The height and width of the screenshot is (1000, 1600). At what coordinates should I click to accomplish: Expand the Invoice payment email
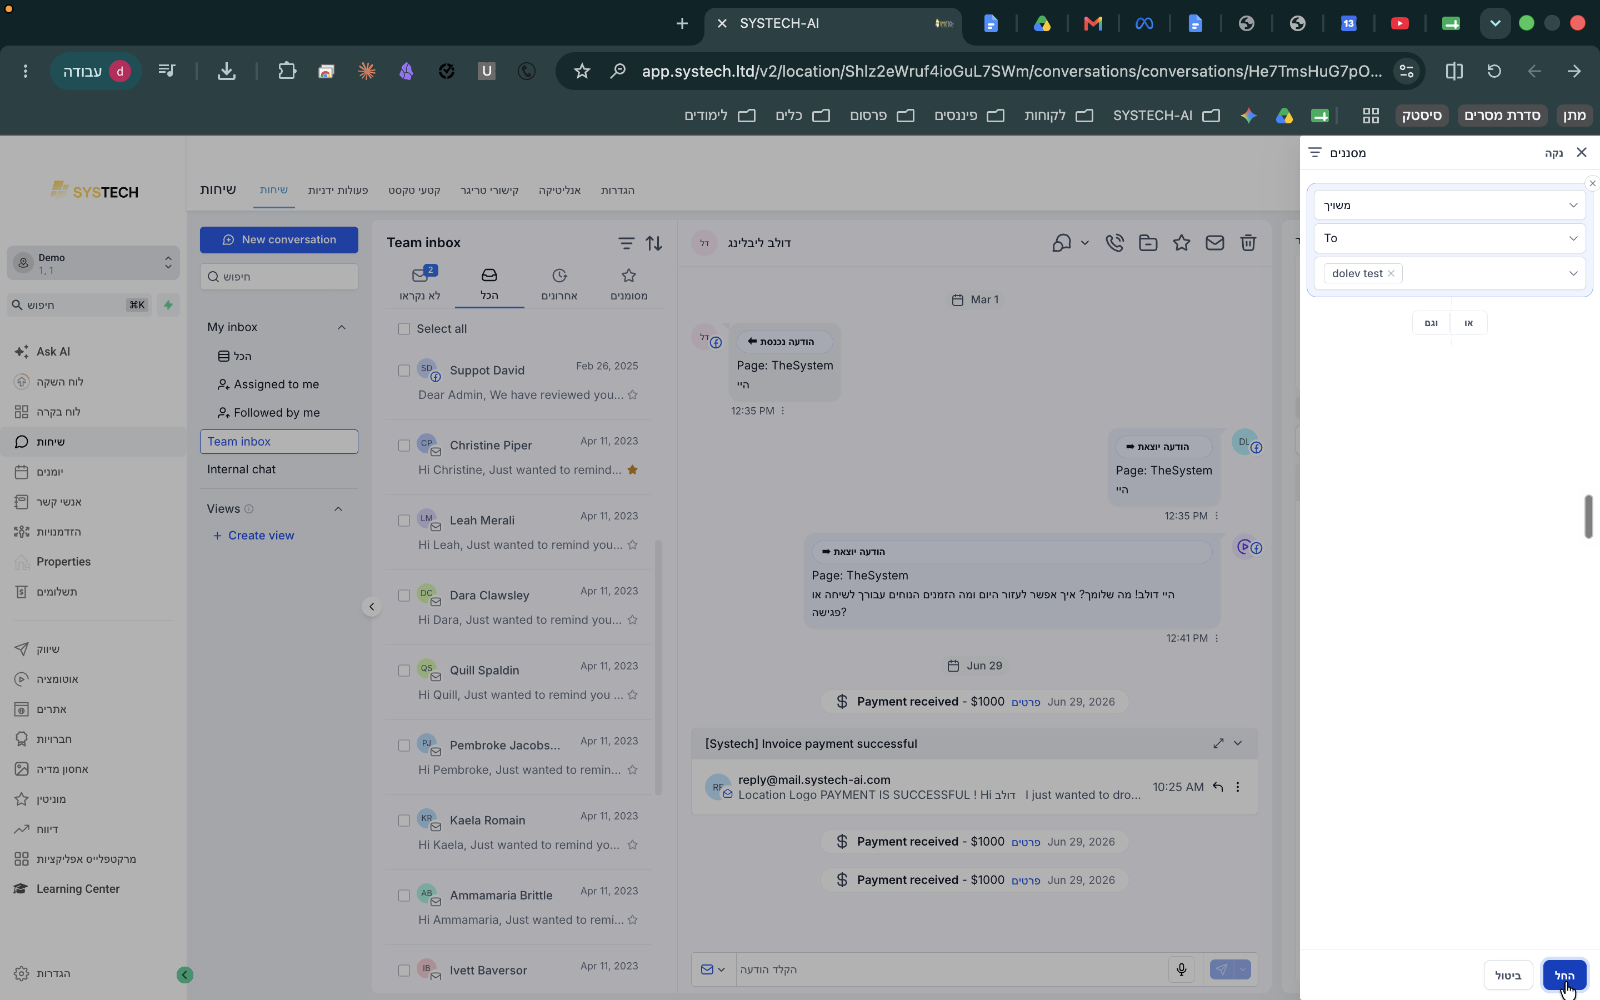1218,743
